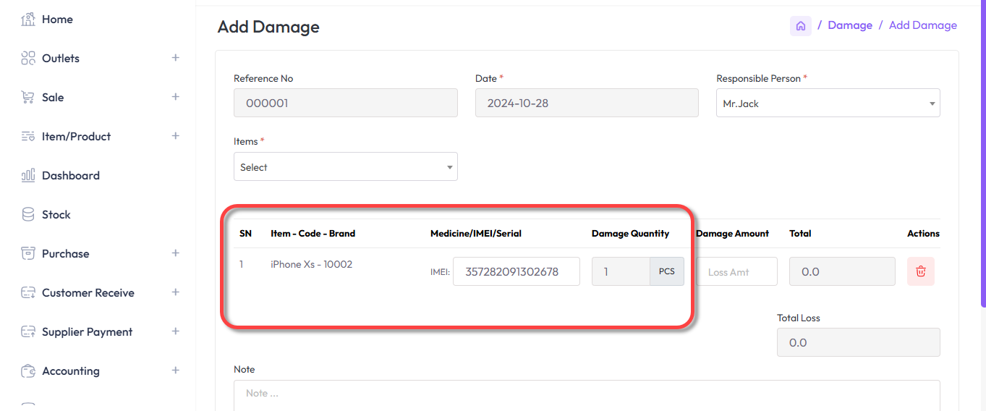Click the Sale cart icon in sidebar
The width and height of the screenshot is (986, 411).
click(28, 98)
